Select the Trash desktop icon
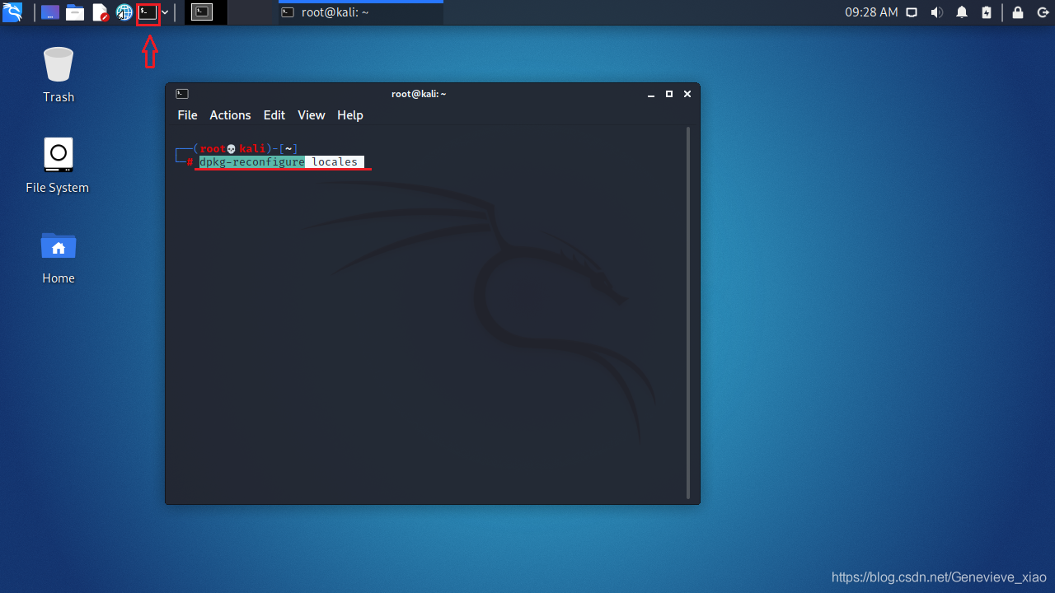 point(59,75)
